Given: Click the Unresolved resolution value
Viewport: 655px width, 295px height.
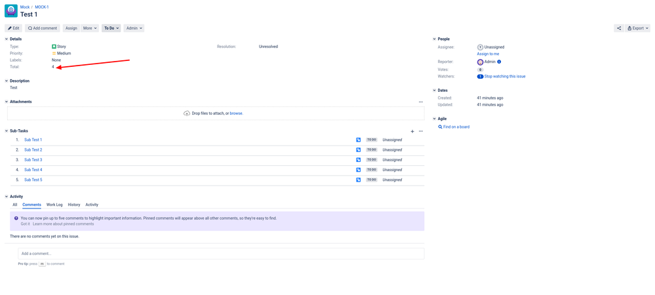Looking at the screenshot, I should (x=268, y=47).
